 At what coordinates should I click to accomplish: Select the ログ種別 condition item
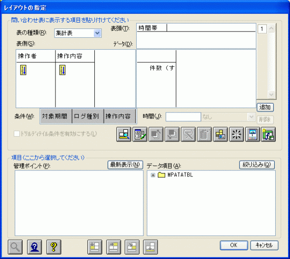point(88,116)
